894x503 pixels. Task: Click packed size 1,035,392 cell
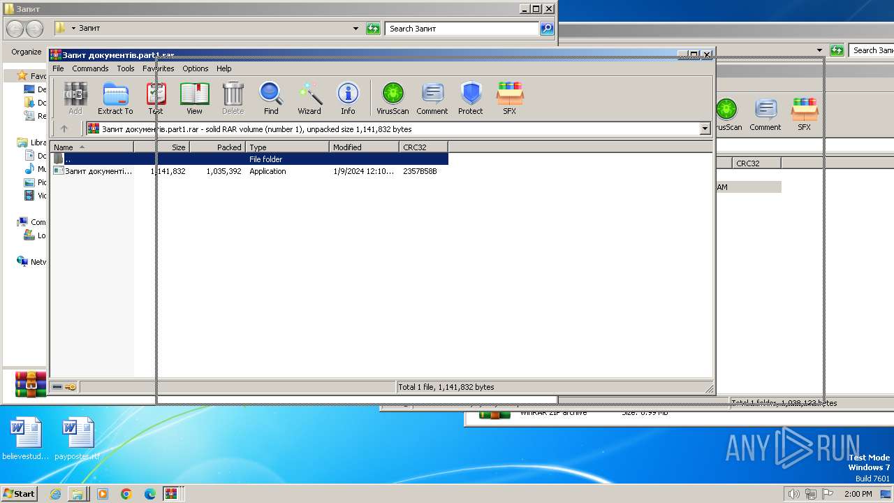click(223, 171)
